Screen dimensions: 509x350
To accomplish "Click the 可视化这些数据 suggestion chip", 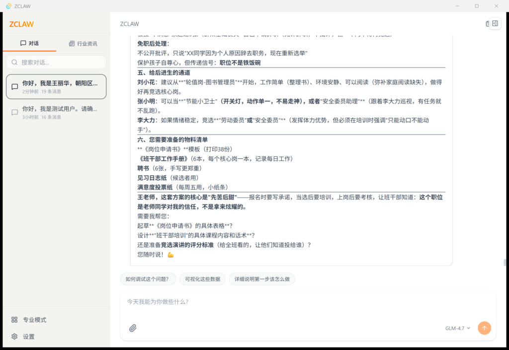I will (x=202, y=279).
